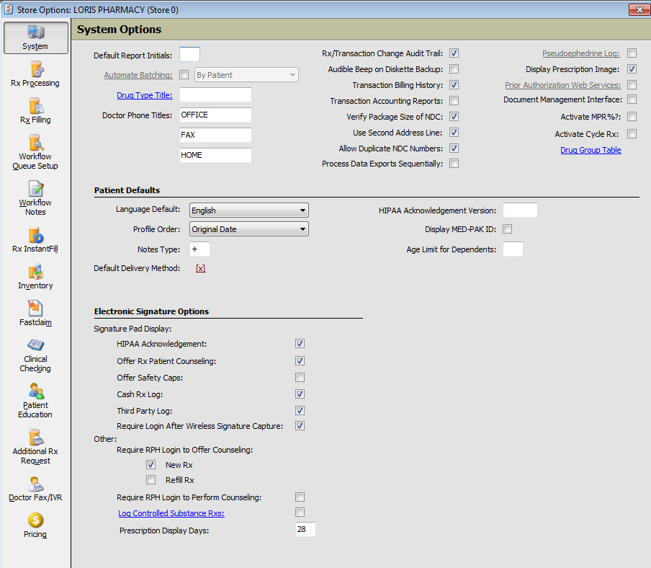Uncheck Display Prescription Image option

[632, 69]
